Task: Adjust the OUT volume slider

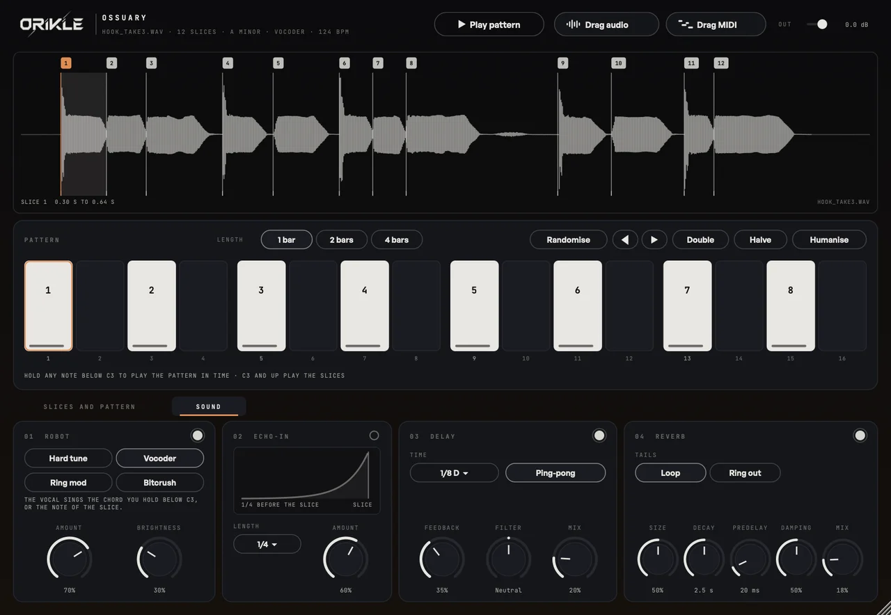Action: point(817,24)
